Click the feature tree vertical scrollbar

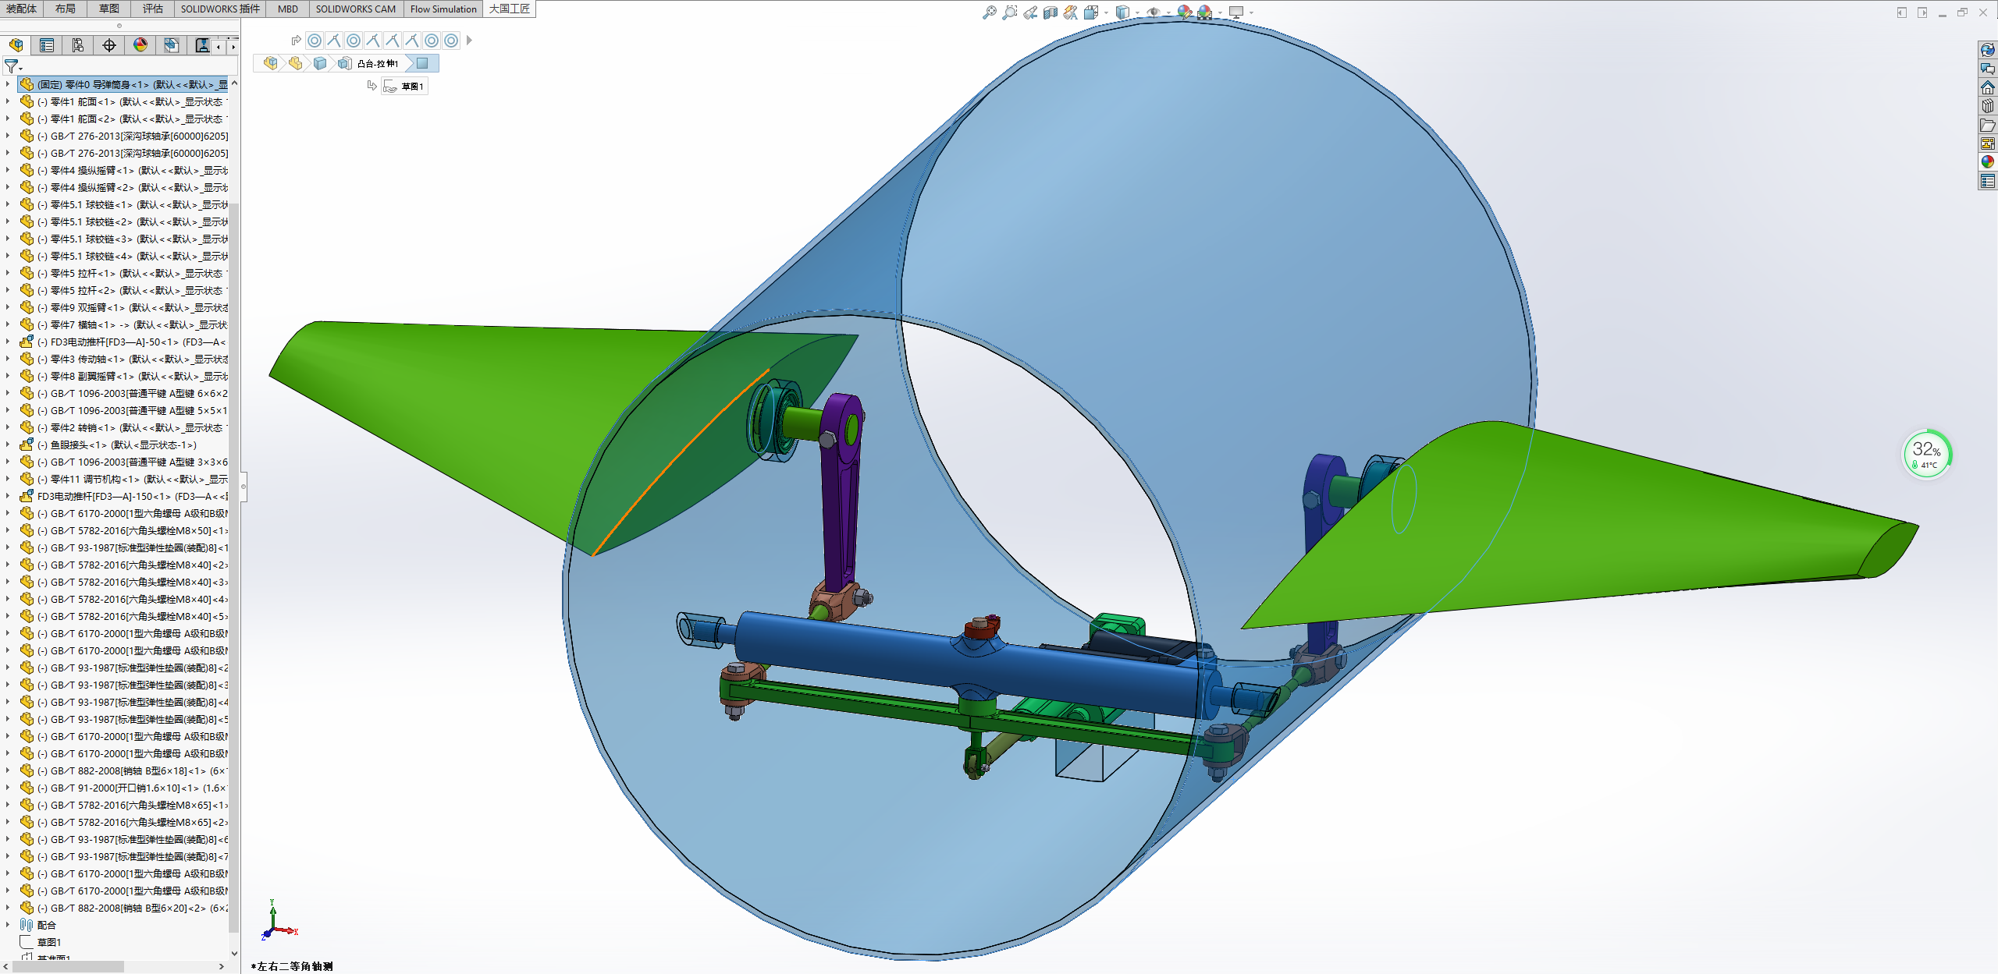click(233, 546)
